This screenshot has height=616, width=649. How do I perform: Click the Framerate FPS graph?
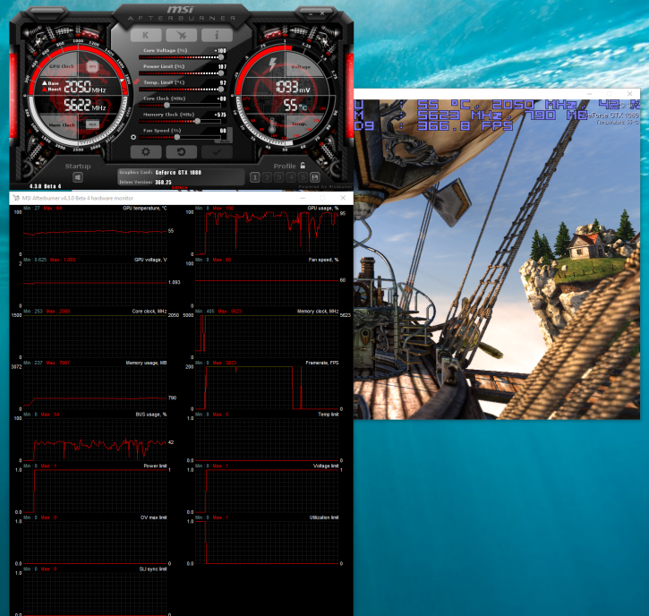click(267, 387)
